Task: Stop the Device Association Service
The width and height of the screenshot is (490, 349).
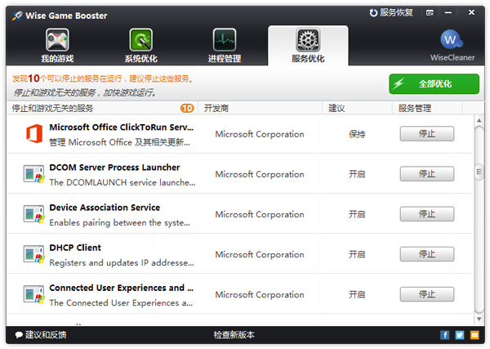Action: [x=426, y=214]
